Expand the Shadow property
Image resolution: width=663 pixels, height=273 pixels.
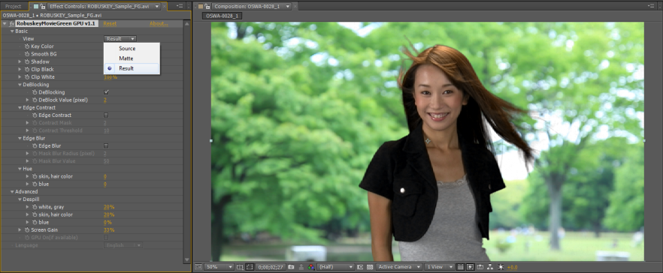tap(20, 61)
